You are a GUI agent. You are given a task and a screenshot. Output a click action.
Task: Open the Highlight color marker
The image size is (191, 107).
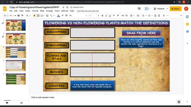[118, 15]
